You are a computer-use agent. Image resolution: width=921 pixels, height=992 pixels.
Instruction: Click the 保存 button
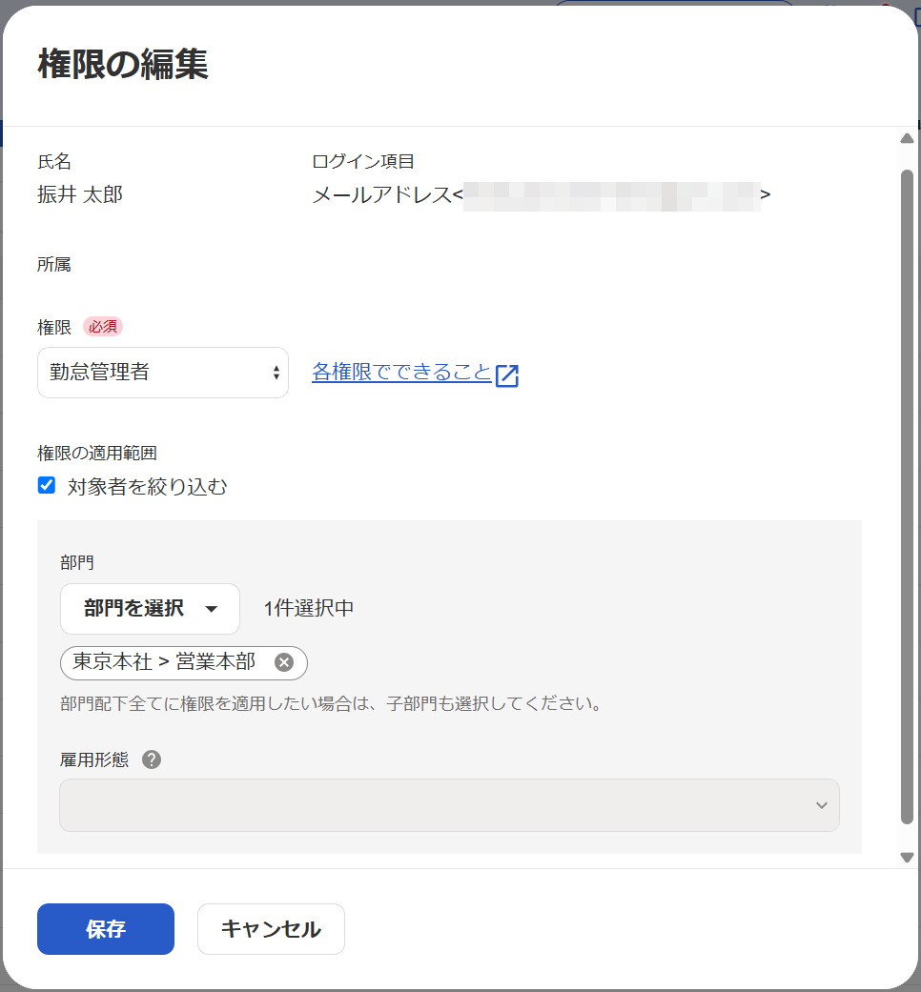[x=106, y=929]
